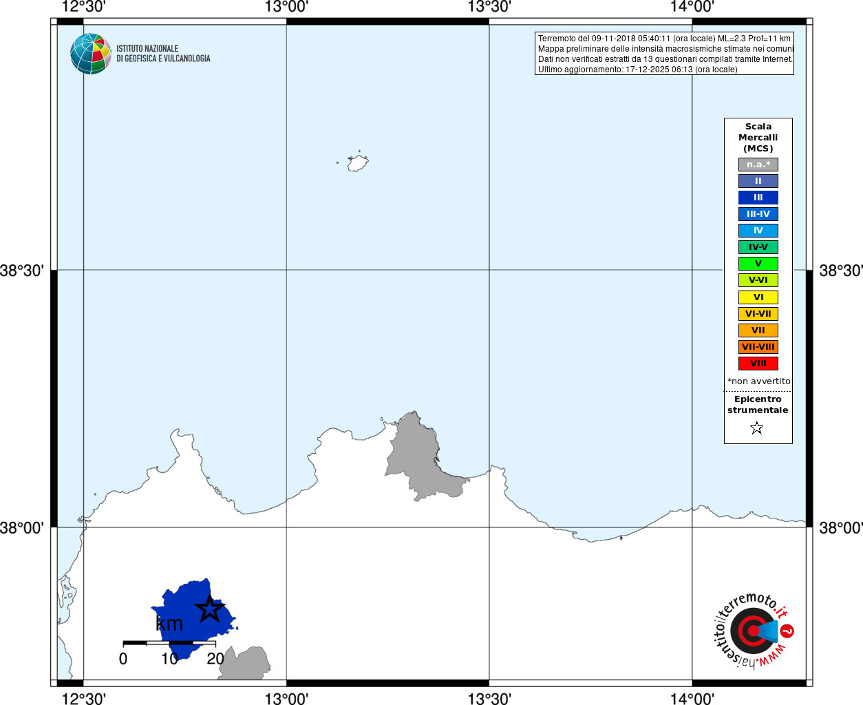
Task: Click the top axis label 14°00'
Action: tap(692, 7)
